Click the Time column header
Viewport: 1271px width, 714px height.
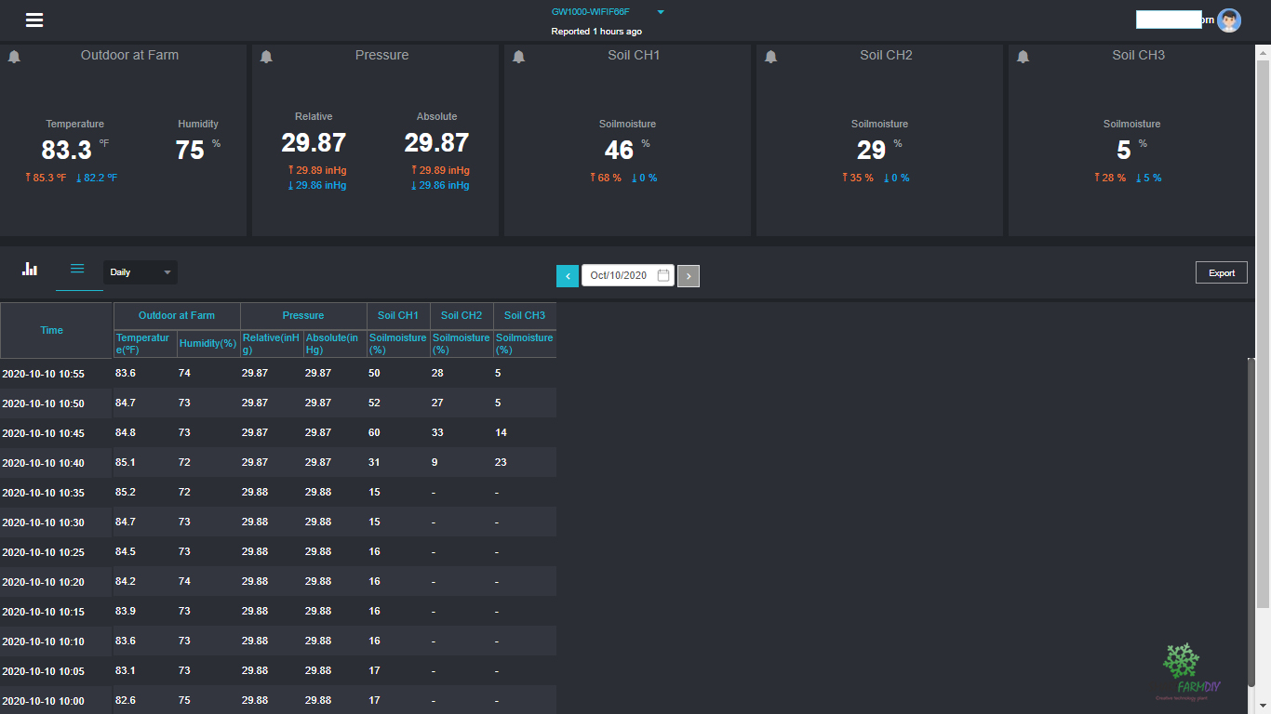pos(52,330)
